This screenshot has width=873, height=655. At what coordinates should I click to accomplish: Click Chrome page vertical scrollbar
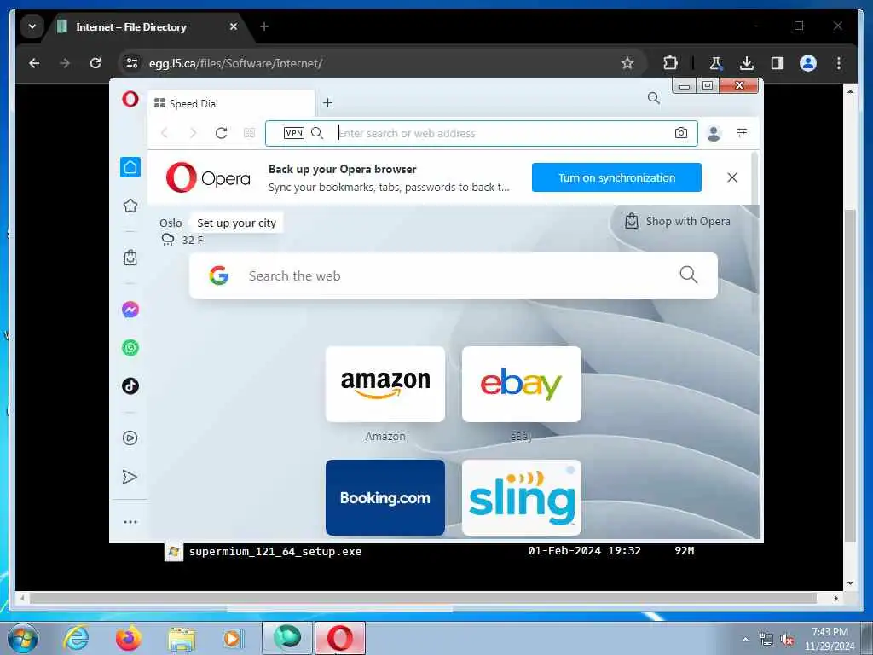850,376
